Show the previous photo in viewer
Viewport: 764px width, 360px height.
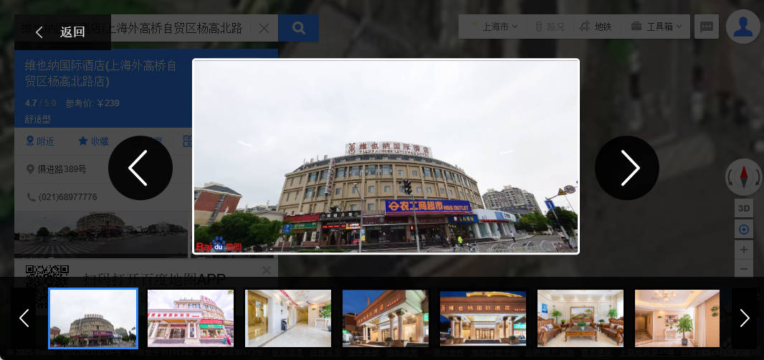(140, 168)
